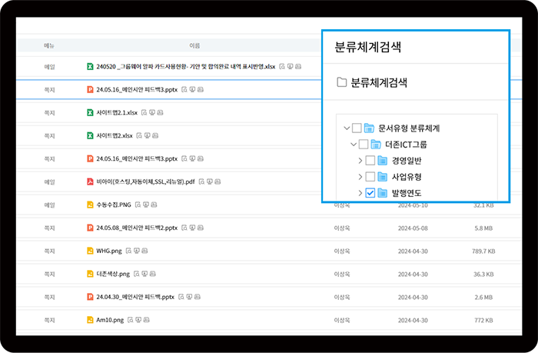
Task: Open file 사이트맵2.1.xlsx
Action: [x=117, y=112]
